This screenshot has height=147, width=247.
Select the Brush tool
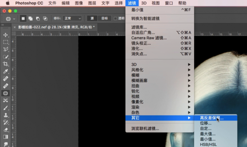point(6,108)
